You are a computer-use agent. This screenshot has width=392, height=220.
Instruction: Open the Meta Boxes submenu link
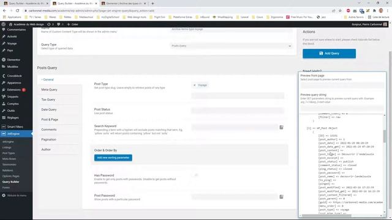coord(9,159)
